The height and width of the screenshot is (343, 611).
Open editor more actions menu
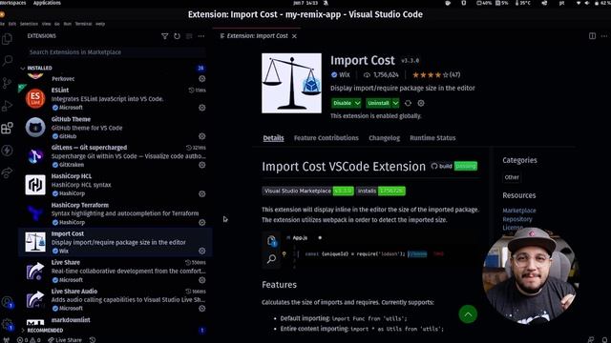tap(604, 36)
